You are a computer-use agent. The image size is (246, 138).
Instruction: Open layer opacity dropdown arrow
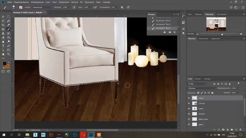click(238, 88)
